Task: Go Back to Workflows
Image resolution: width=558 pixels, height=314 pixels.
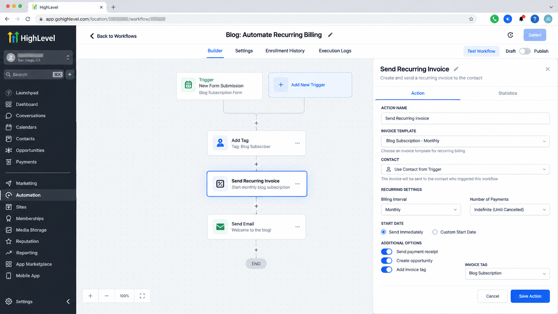Action: pyautogui.click(x=113, y=36)
